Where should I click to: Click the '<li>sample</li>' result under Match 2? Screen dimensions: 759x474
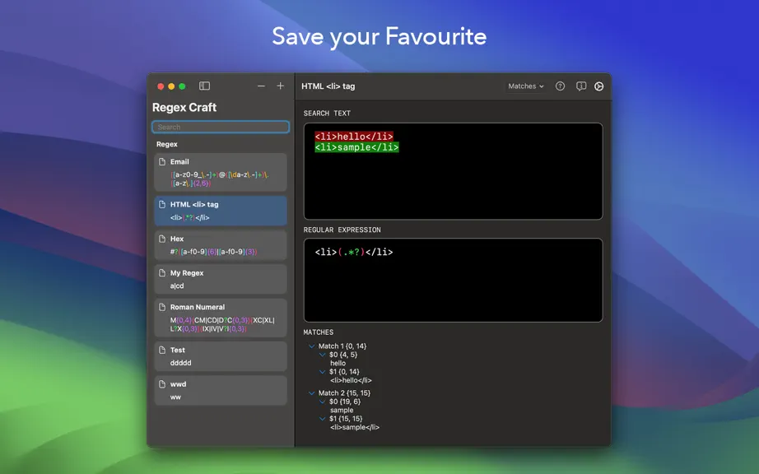pos(355,428)
